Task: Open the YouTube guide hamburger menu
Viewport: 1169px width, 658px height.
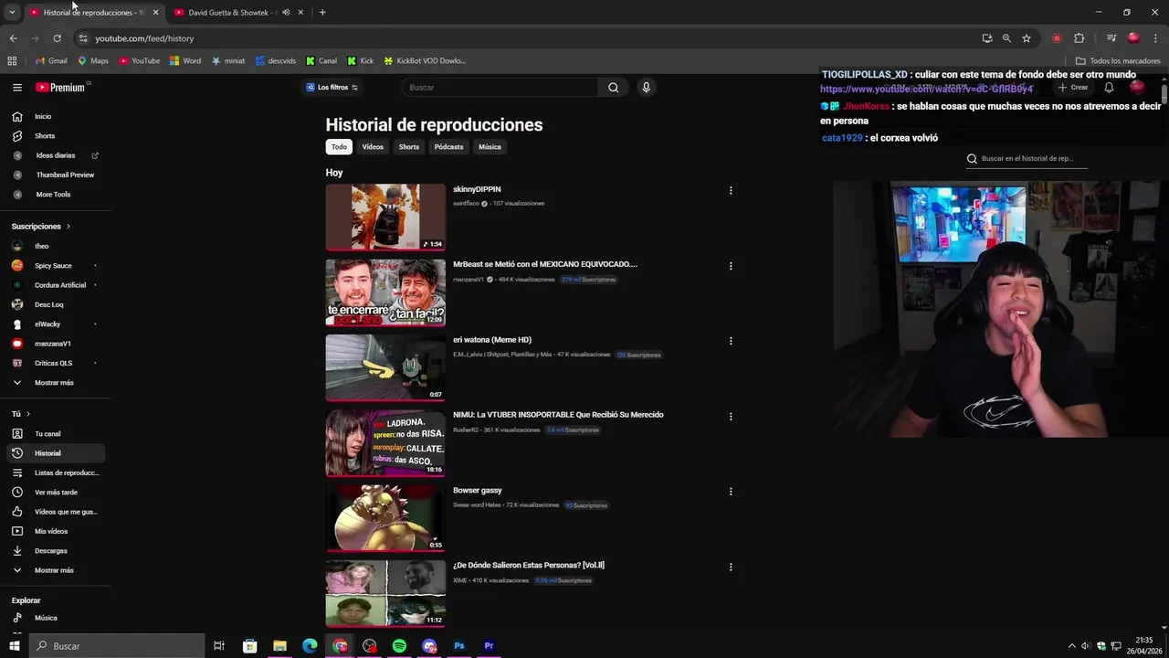Action: [x=16, y=88]
